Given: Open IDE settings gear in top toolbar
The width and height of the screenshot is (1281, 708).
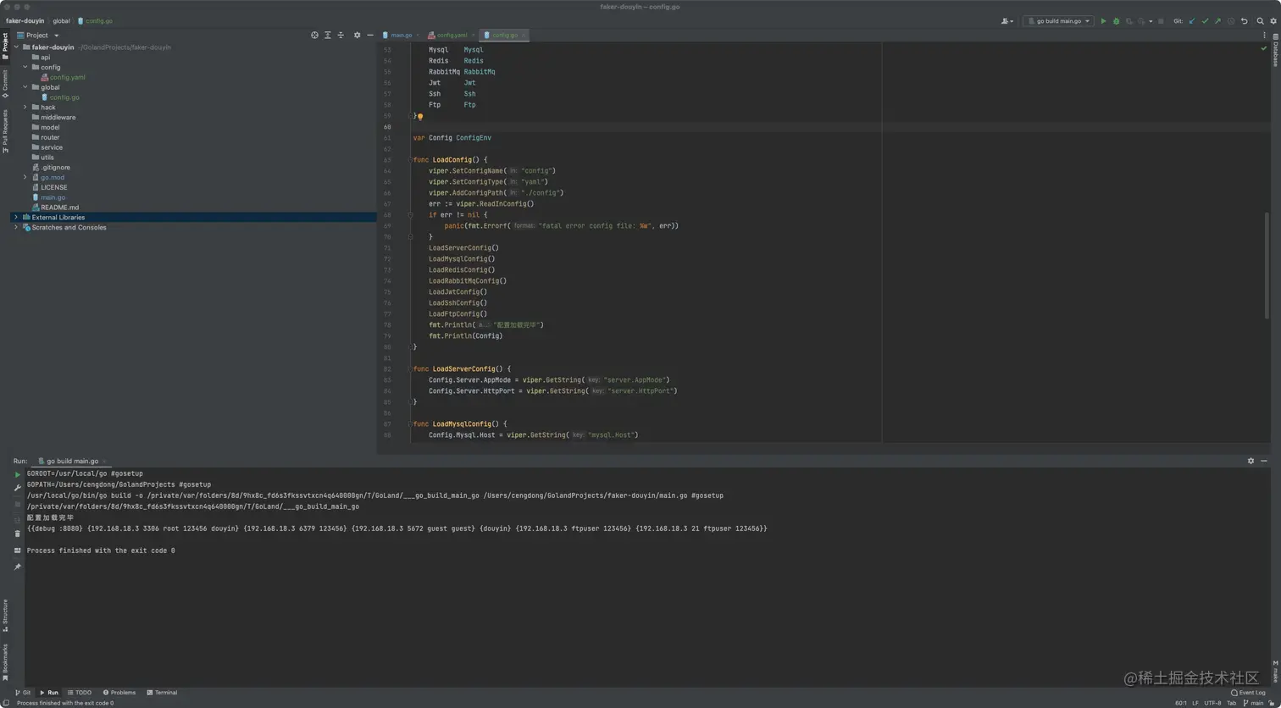Looking at the screenshot, I should (1273, 21).
